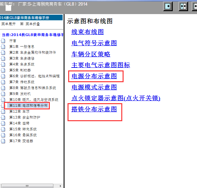This screenshot has width=197, height=188.
Task: Select 第9章 发动机 chapter
Action: [20, 94]
